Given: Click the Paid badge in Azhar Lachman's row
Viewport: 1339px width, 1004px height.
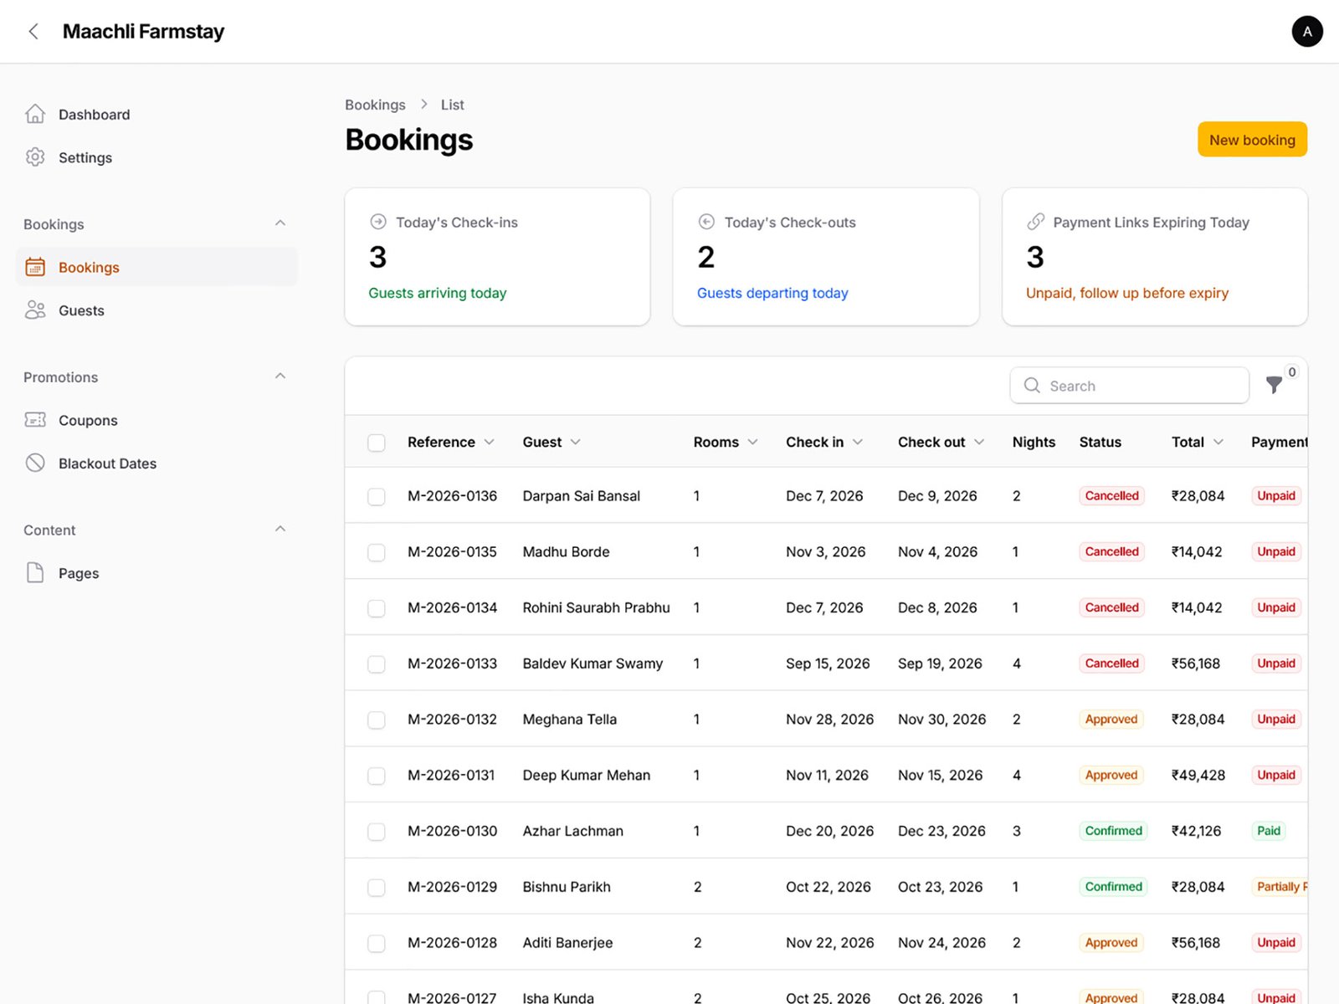Looking at the screenshot, I should tap(1269, 831).
